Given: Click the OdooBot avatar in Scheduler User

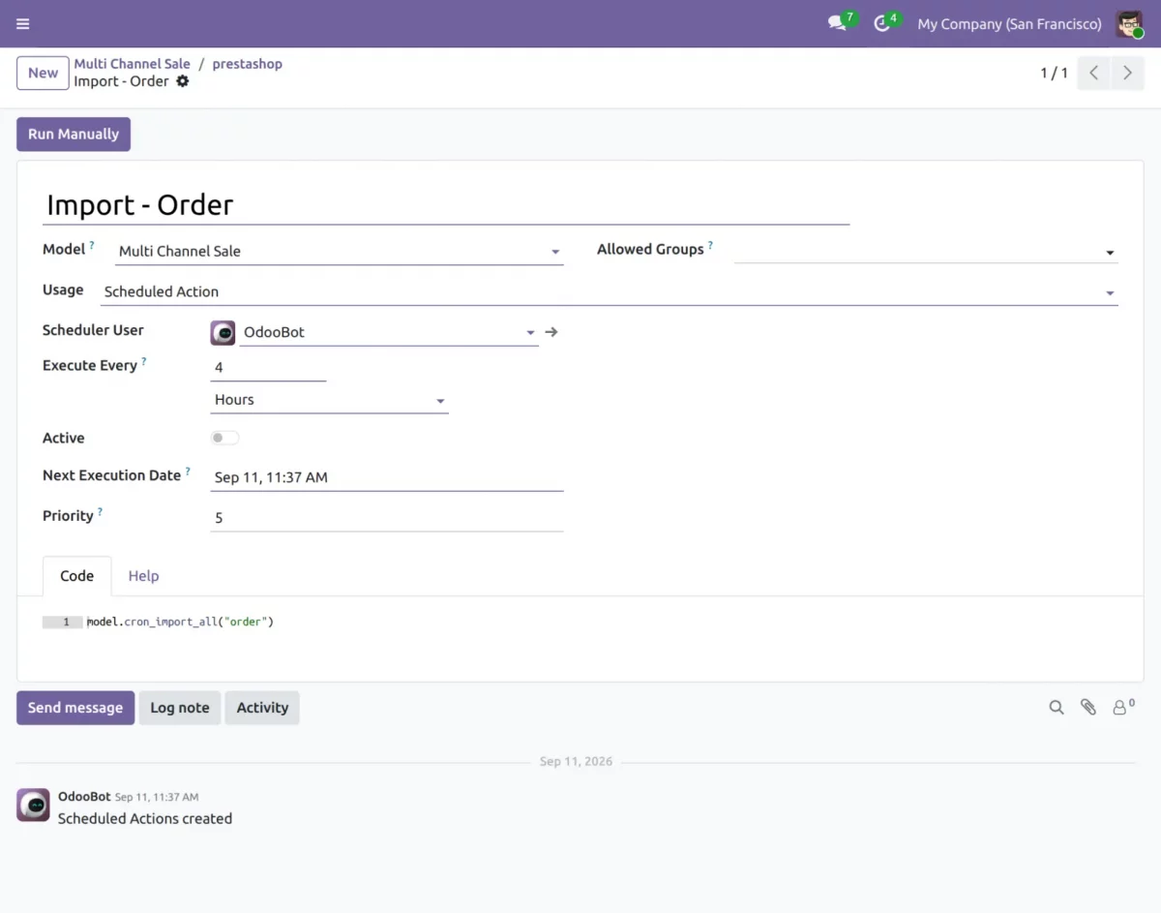Looking at the screenshot, I should coord(223,332).
